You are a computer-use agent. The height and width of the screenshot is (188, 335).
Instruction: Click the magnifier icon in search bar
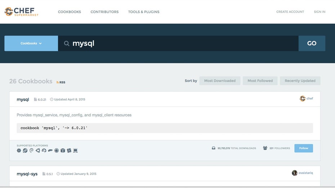(67, 43)
